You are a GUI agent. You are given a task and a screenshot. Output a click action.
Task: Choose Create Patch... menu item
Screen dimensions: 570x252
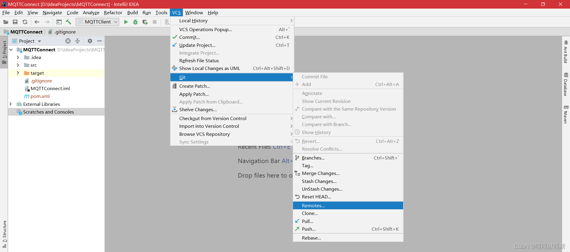click(232, 86)
